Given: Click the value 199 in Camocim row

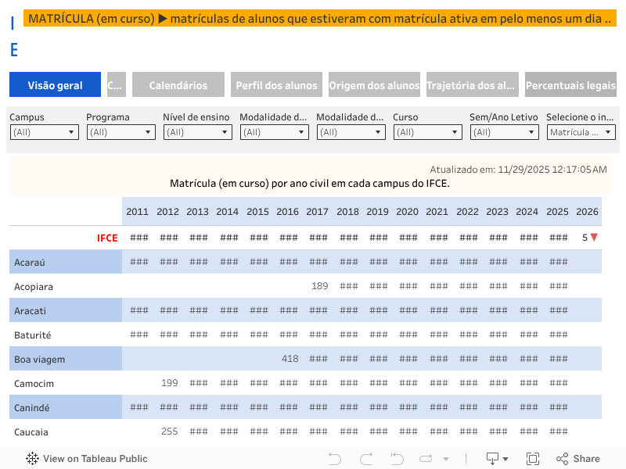Looking at the screenshot, I should click(170, 382).
